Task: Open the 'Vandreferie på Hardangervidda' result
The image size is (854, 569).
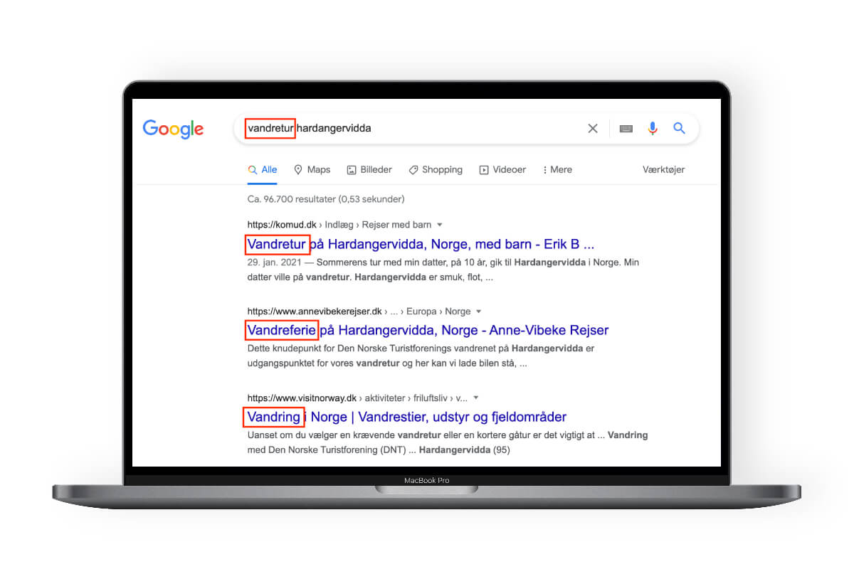Action: pos(428,331)
